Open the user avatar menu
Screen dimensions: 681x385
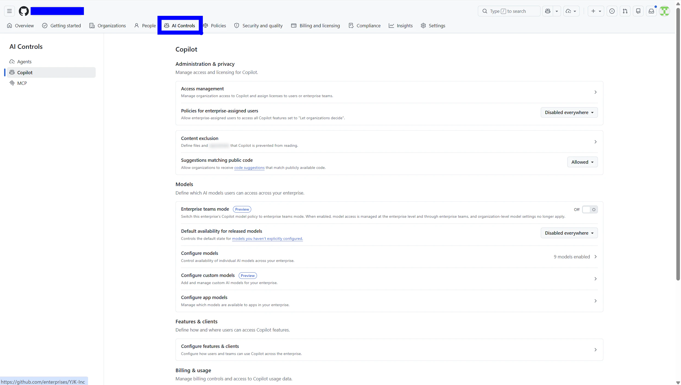665,11
